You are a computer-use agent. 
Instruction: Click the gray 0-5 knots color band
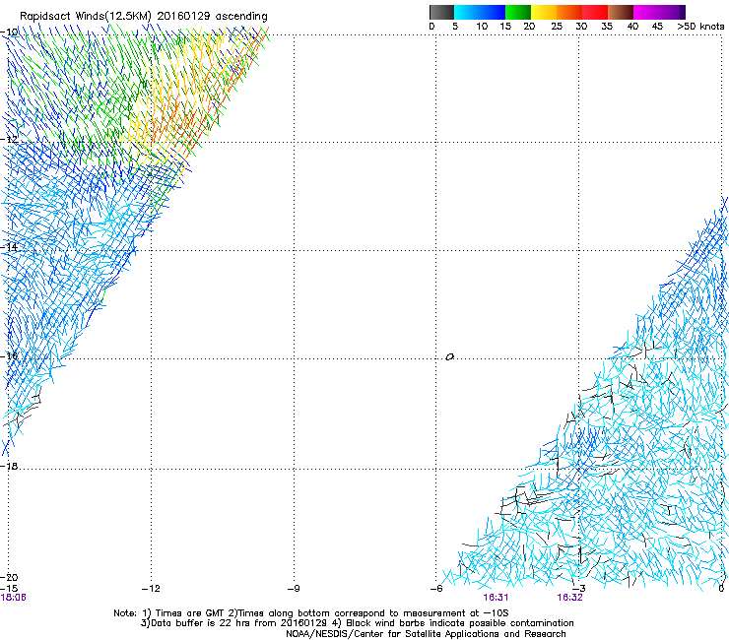[441, 12]
